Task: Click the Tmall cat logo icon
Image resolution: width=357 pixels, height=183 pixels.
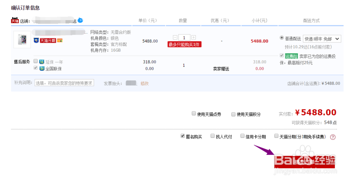Action: pyautogui.click(x=15, y=20)
